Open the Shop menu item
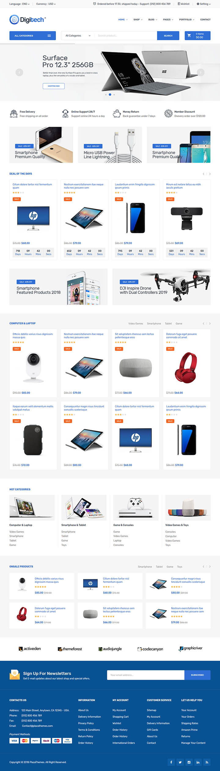This screenshot has height=771, width=220. pos(138,20)
